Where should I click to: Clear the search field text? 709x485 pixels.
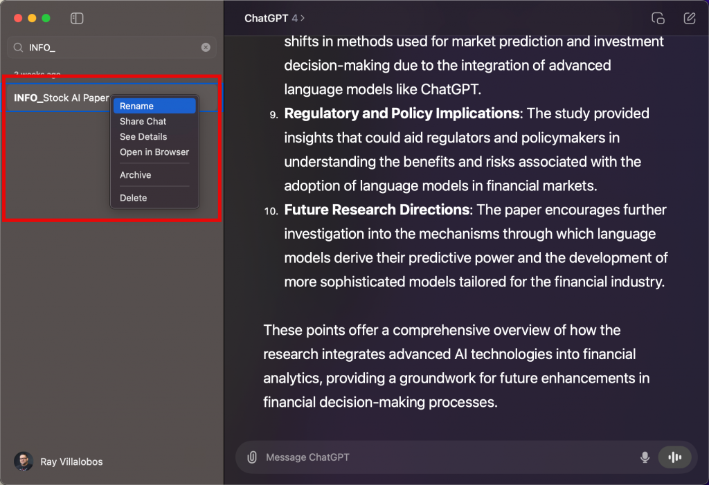pos(206,48)
